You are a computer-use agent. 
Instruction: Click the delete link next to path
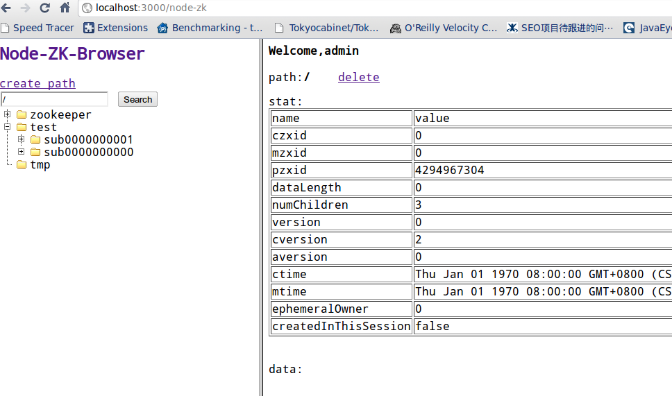coord(358,77)
